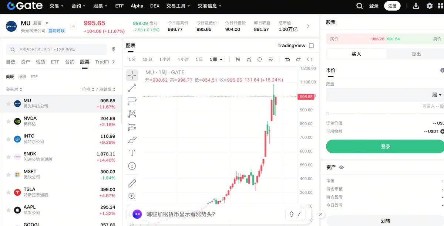Redo the last chart action
Viewport: 444px width, 226px height.
tap(299, 59)
